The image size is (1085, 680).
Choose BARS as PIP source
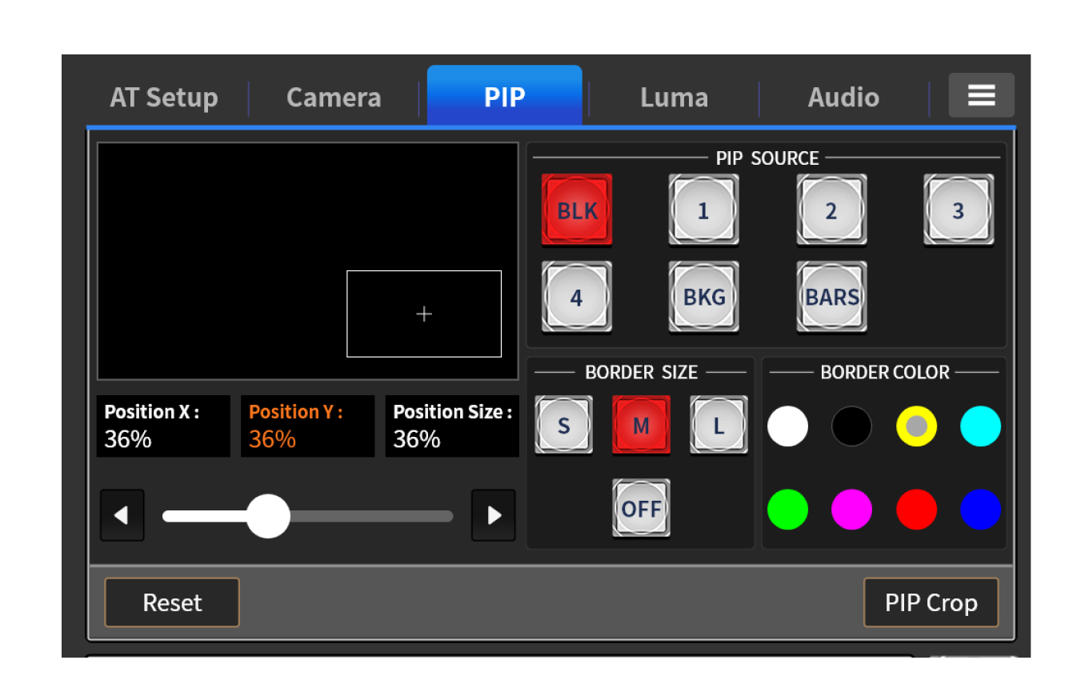(x=831, y=297)
